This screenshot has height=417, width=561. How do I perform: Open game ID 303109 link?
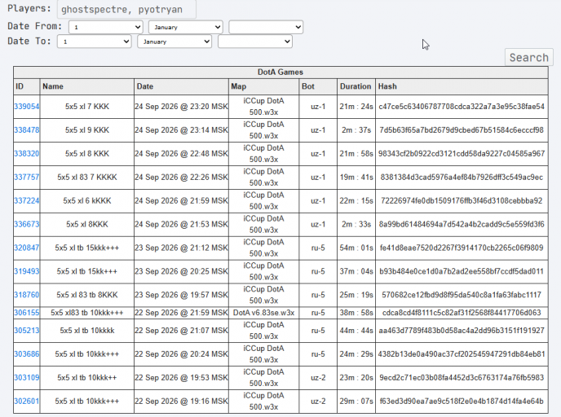click(x=26, y=378)
